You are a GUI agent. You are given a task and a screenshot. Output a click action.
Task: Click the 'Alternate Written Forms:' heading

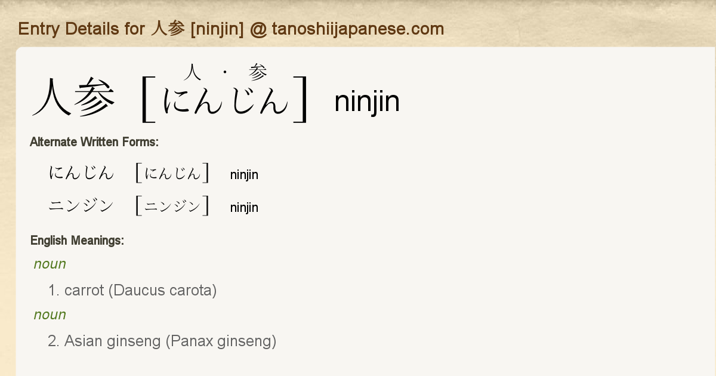(x=94, y=142)
